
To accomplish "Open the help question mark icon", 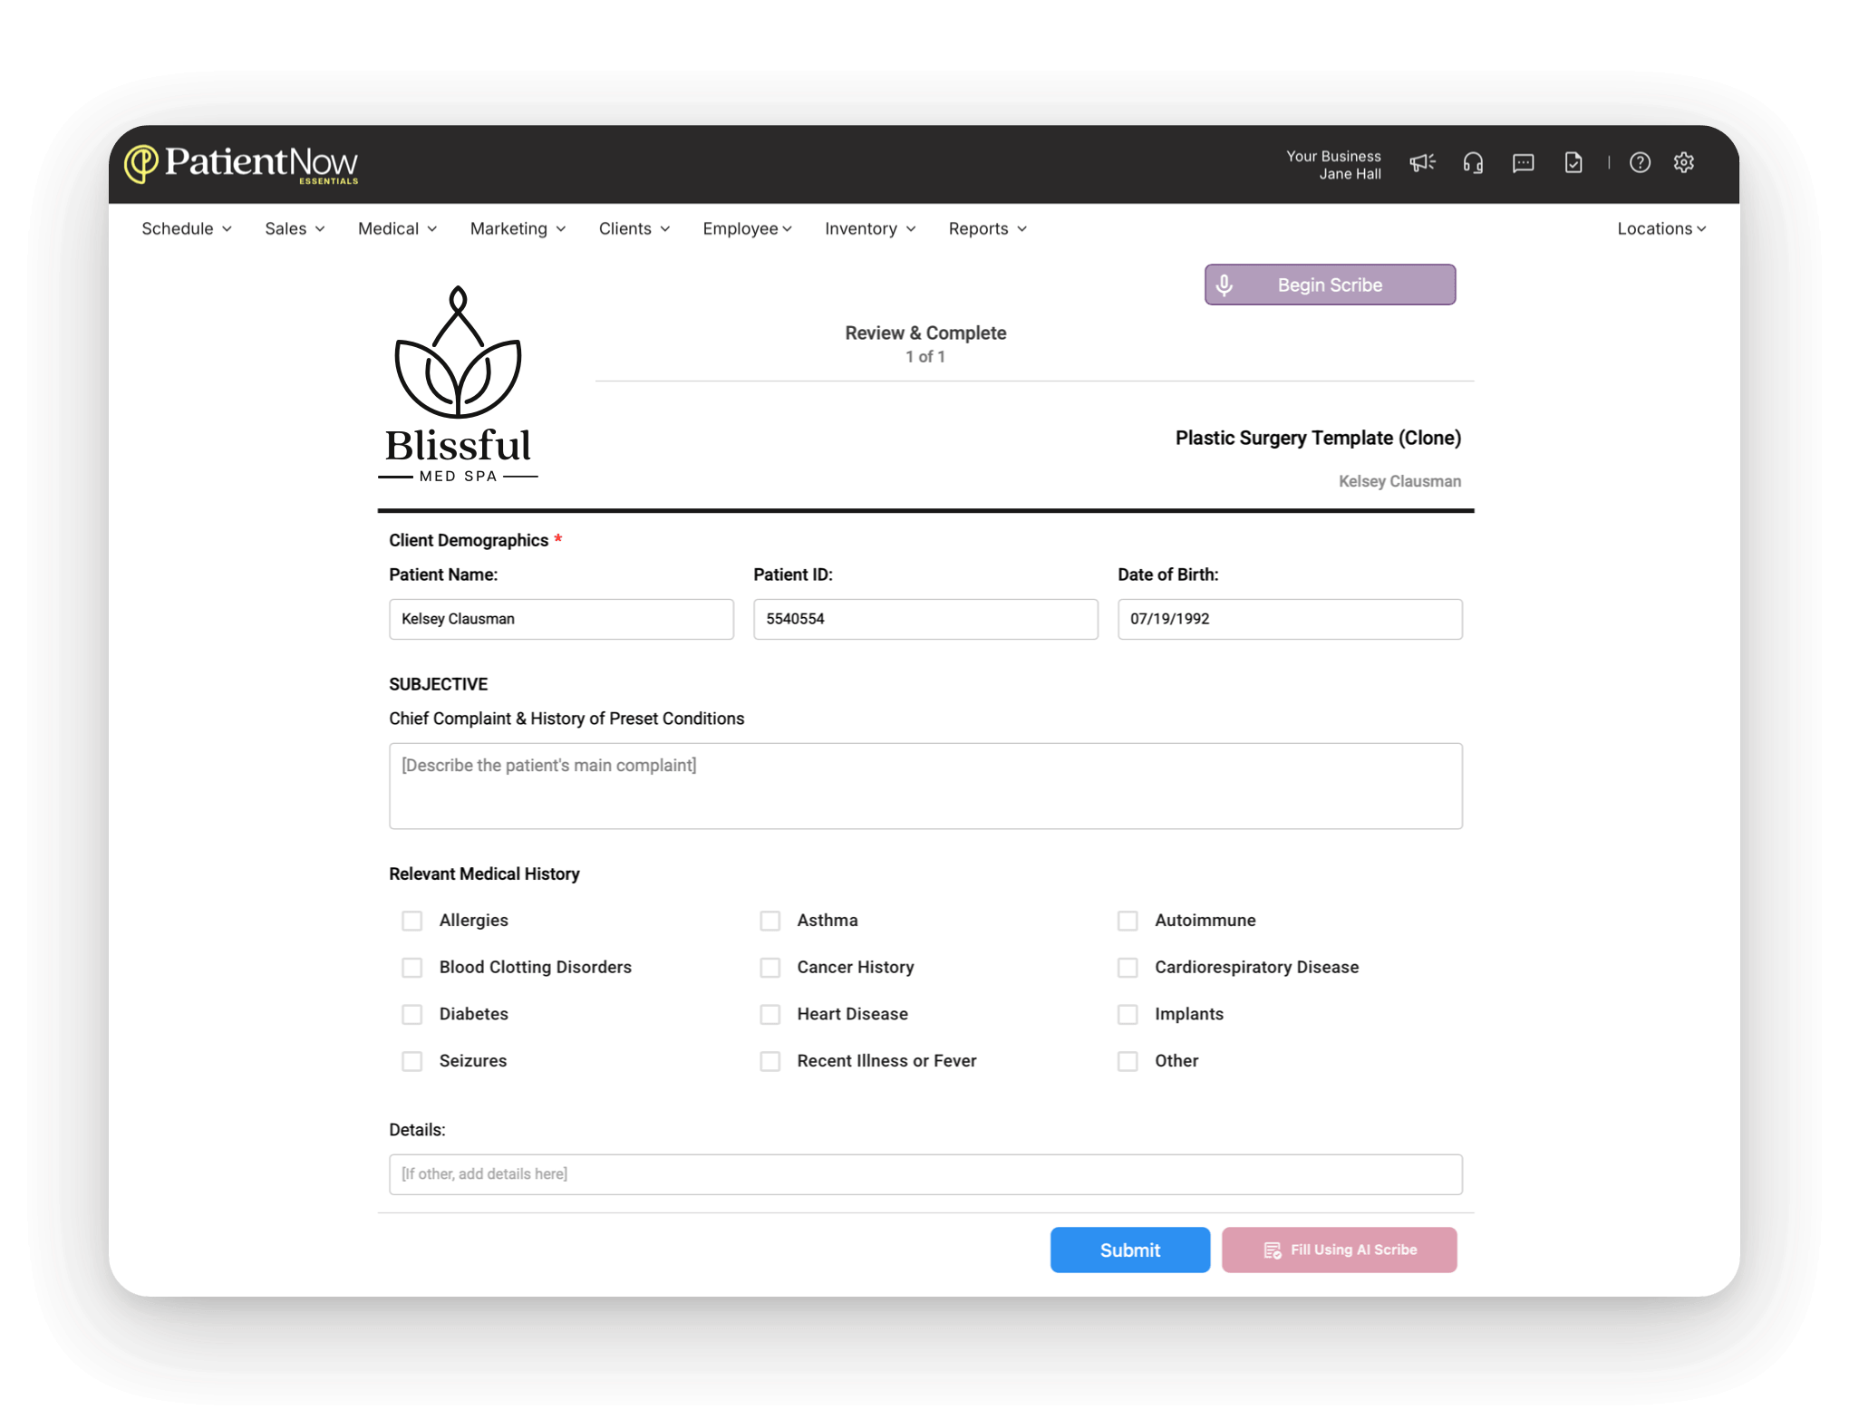I will click(x=1640, y=163).
